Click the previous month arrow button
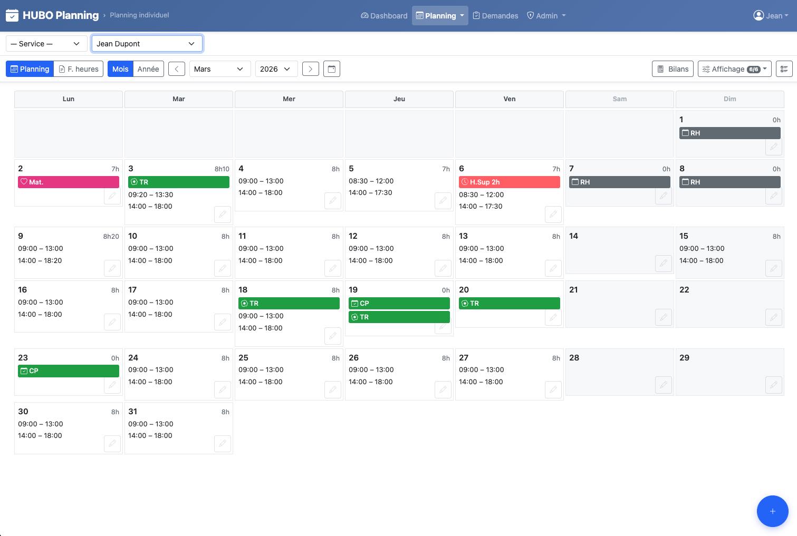The height and width of the screenshot is (536, 797). (x=177, y=69)
